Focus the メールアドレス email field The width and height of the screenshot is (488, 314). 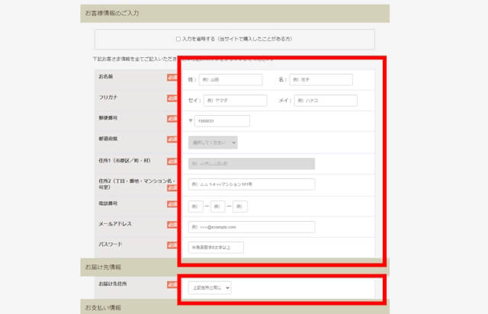point(251,226)
